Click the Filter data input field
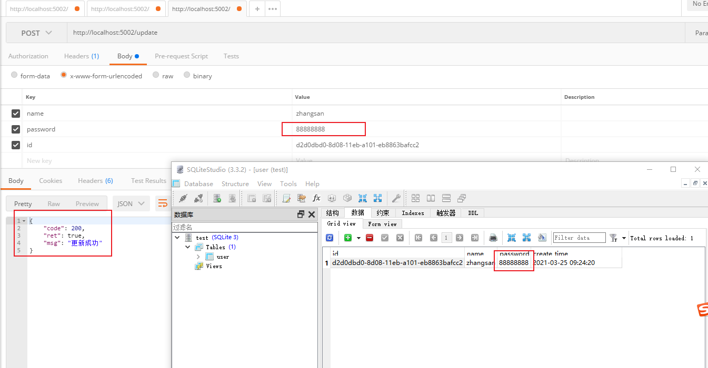 579,238
